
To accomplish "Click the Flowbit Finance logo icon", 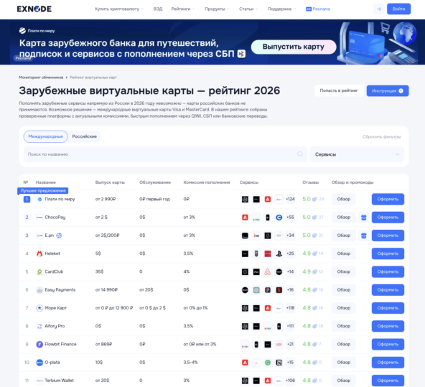I will pos(39,344).
